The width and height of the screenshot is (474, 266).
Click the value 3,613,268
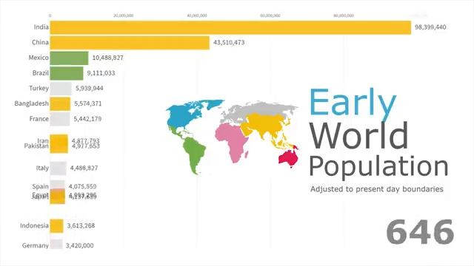tap(81, 225)
